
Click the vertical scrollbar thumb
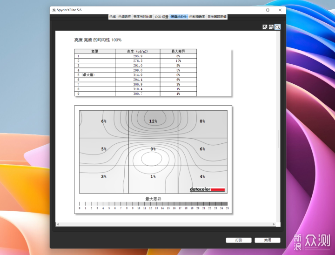278,139
